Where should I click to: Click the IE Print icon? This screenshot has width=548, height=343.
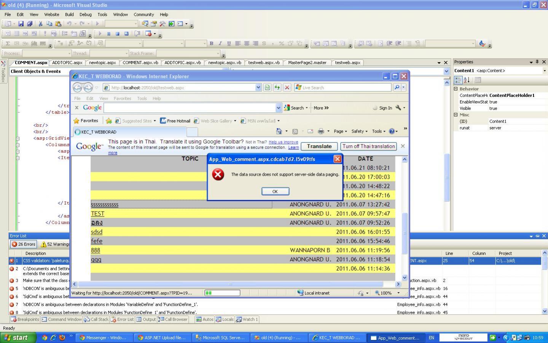321,131
